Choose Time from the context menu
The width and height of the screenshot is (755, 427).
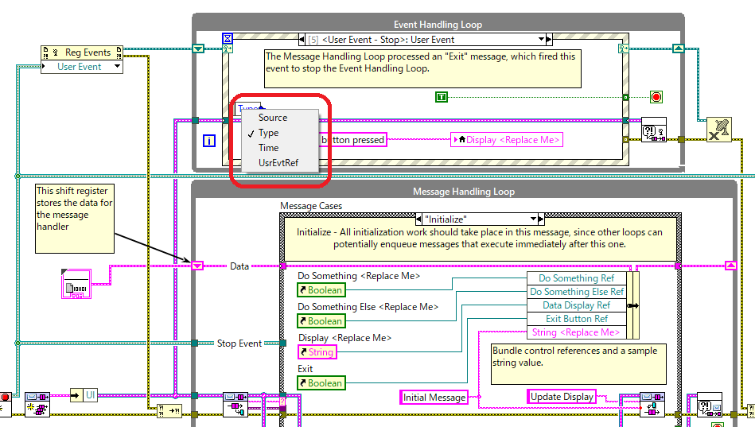280,148
